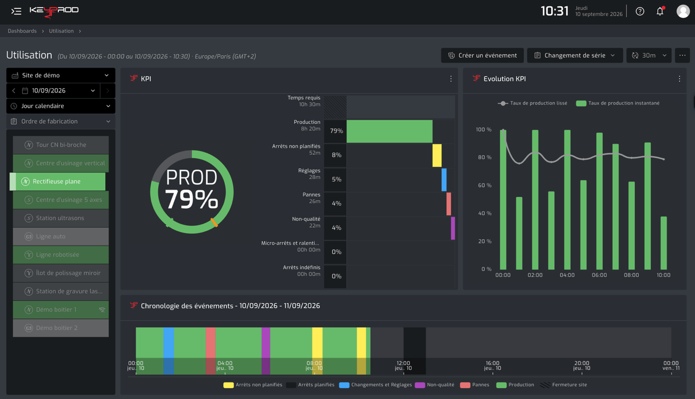Screen dimensions: 695x399
Task: Select machine Ligne robotisée
Action: pyautogui.click(x=61, y=255)
